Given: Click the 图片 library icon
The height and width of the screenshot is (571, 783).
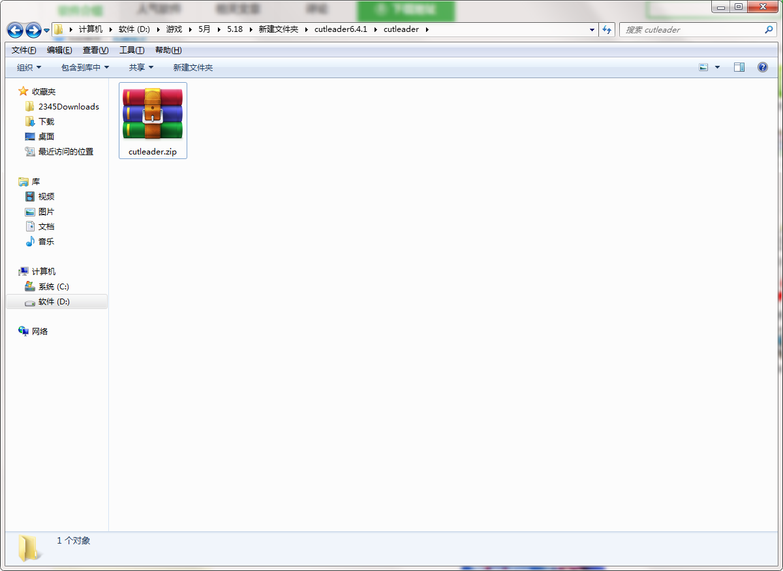Looking at the screenshot, I should pyautogui.click(x=29, y=211).
